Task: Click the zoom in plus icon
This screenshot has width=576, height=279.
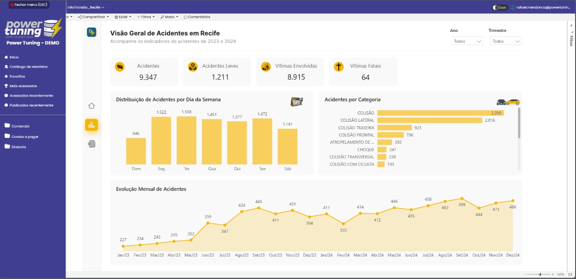Action: click(553, 274)
